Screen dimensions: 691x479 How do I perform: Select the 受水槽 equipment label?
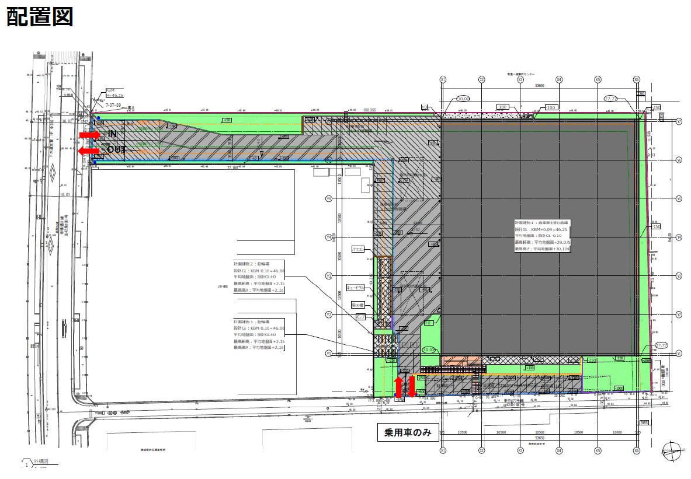pyautogui.click(x=357, y=305)
